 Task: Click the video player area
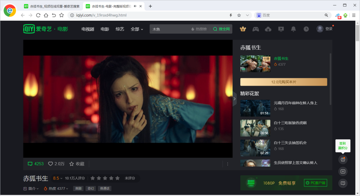tap(128, 99)
